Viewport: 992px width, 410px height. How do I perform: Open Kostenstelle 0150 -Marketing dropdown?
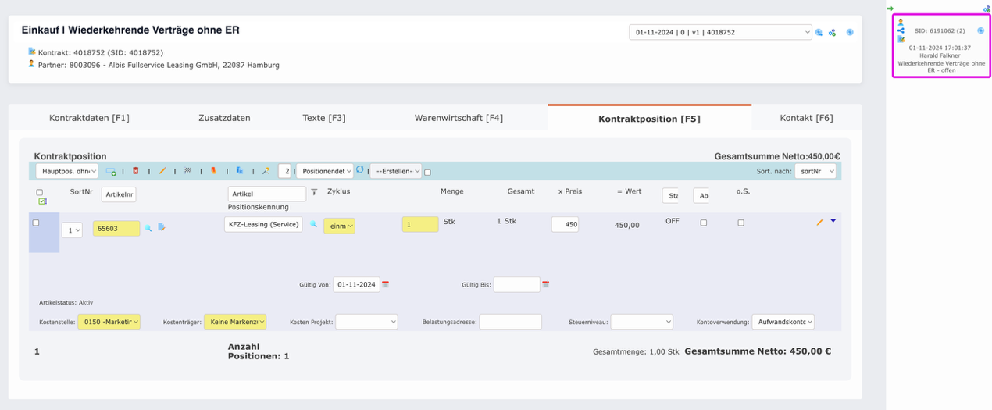coord(110,322)
